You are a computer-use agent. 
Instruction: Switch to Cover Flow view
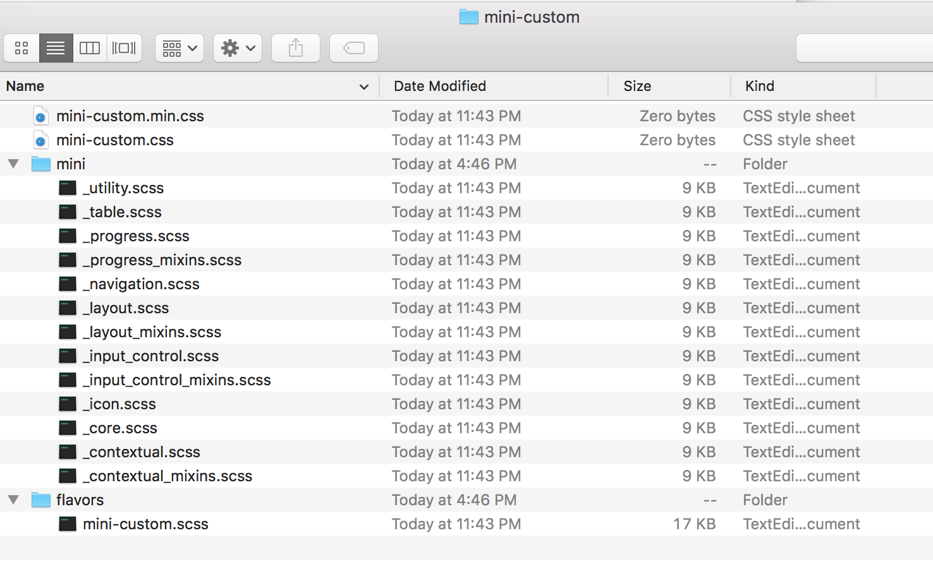[x=124, y=48]
